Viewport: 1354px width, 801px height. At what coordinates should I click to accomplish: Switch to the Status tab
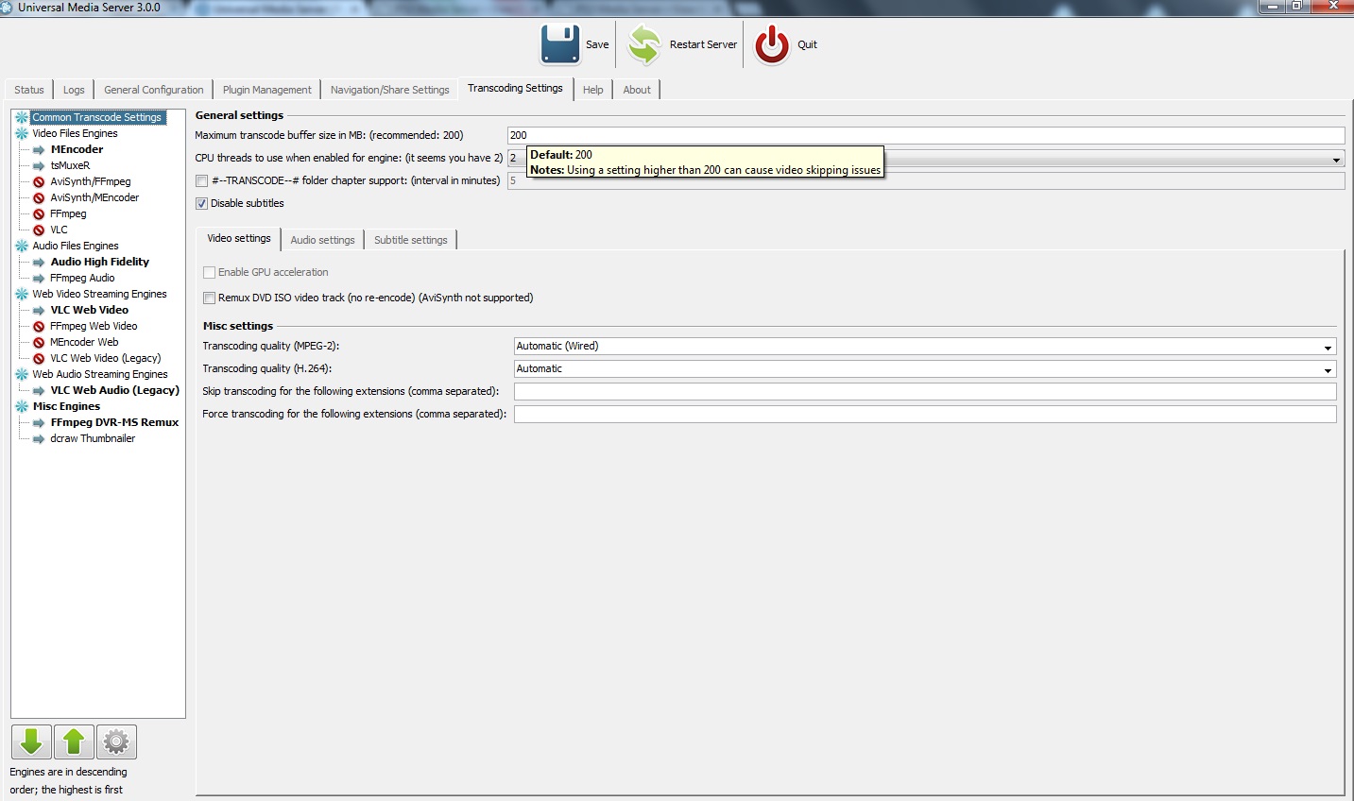point(29,90)
